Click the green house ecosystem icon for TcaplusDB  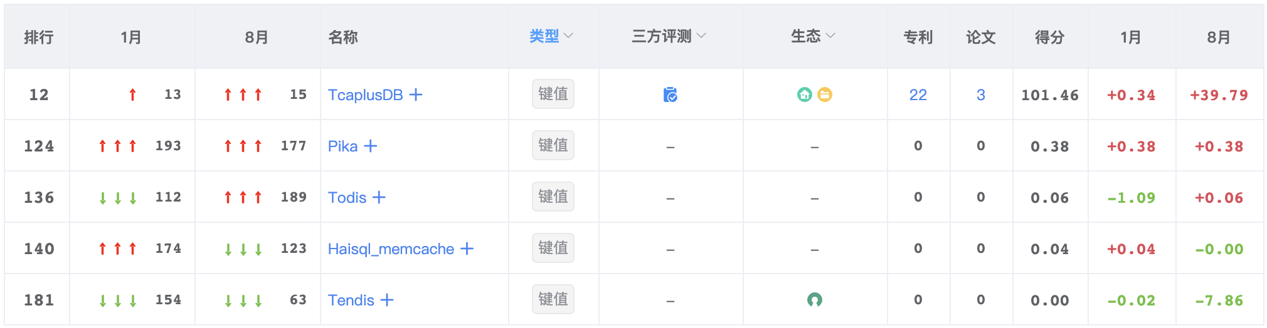(804, 95)
